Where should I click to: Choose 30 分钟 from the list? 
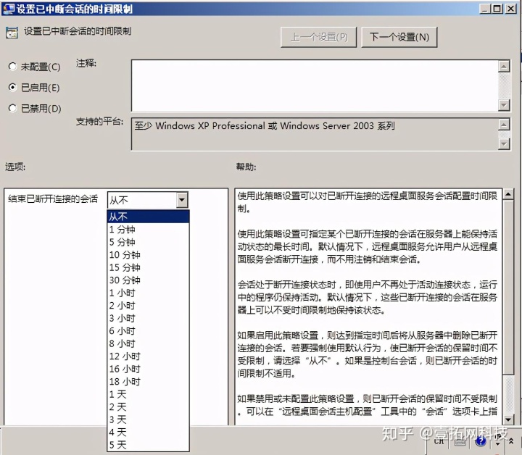148,280
